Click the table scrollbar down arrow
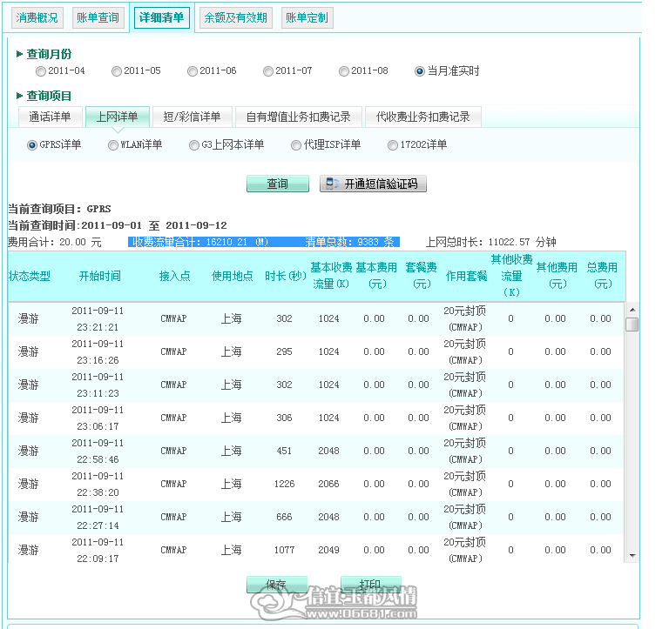This screenshot has height=629, width=669. pyautogui.click(x=632, y=556)
